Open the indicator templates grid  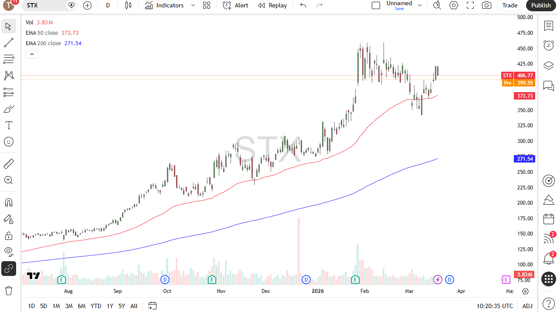pos(207,5)
